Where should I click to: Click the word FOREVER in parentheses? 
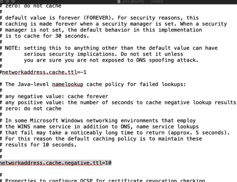[x=98, y=18]
